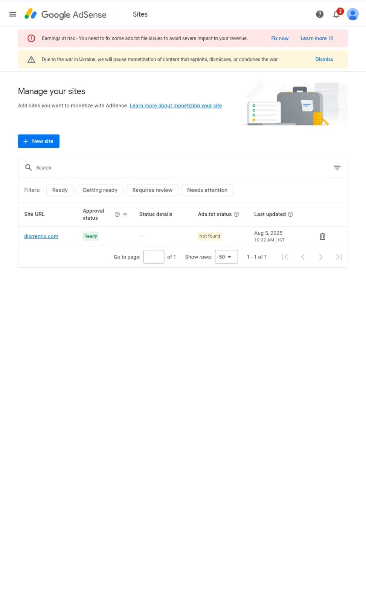
Task: Click the red earnings at risk alert icon
Action: (31, 38)
